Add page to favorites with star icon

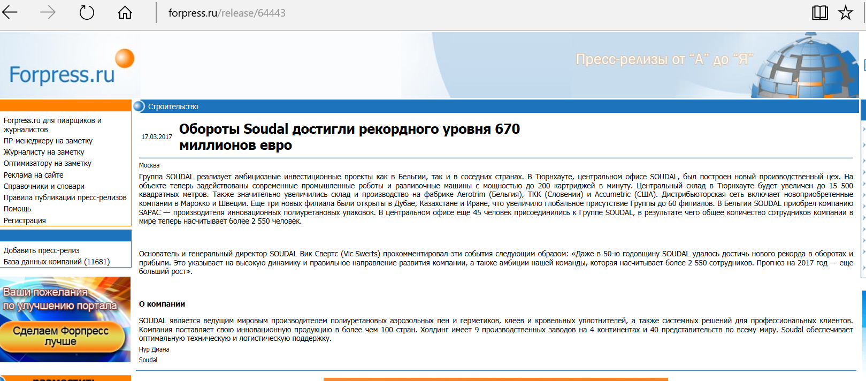point(845,12)
